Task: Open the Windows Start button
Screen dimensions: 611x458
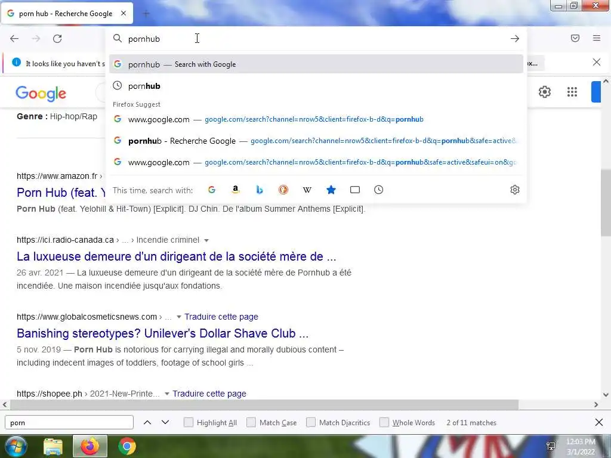Action: (x=16, y=446)
